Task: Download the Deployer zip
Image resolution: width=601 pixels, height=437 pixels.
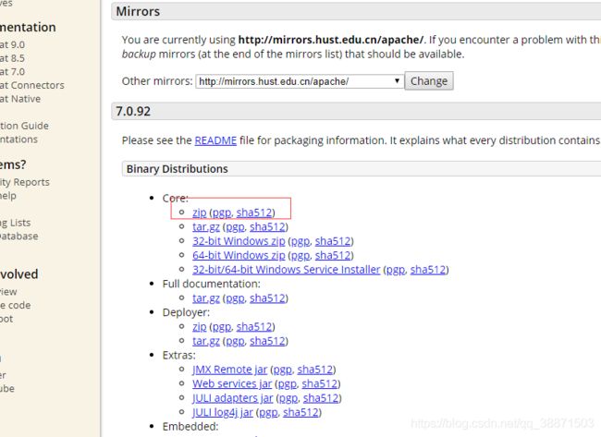Action: 200,327
